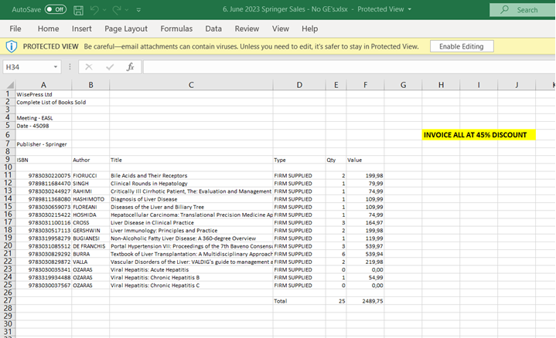Select column H header
556x338 pixels.
[441, 85]
